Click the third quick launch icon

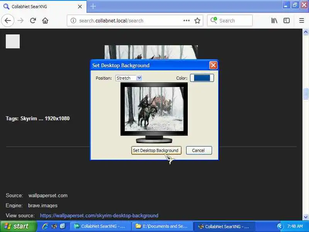point(63,226)
